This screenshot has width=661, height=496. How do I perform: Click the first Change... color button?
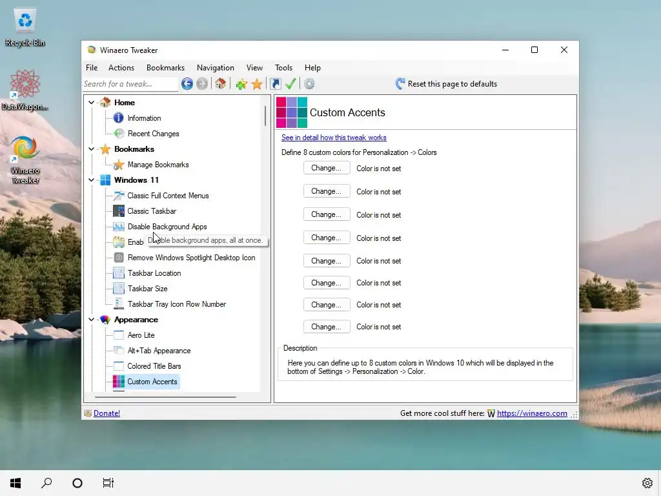click(327, 168)
